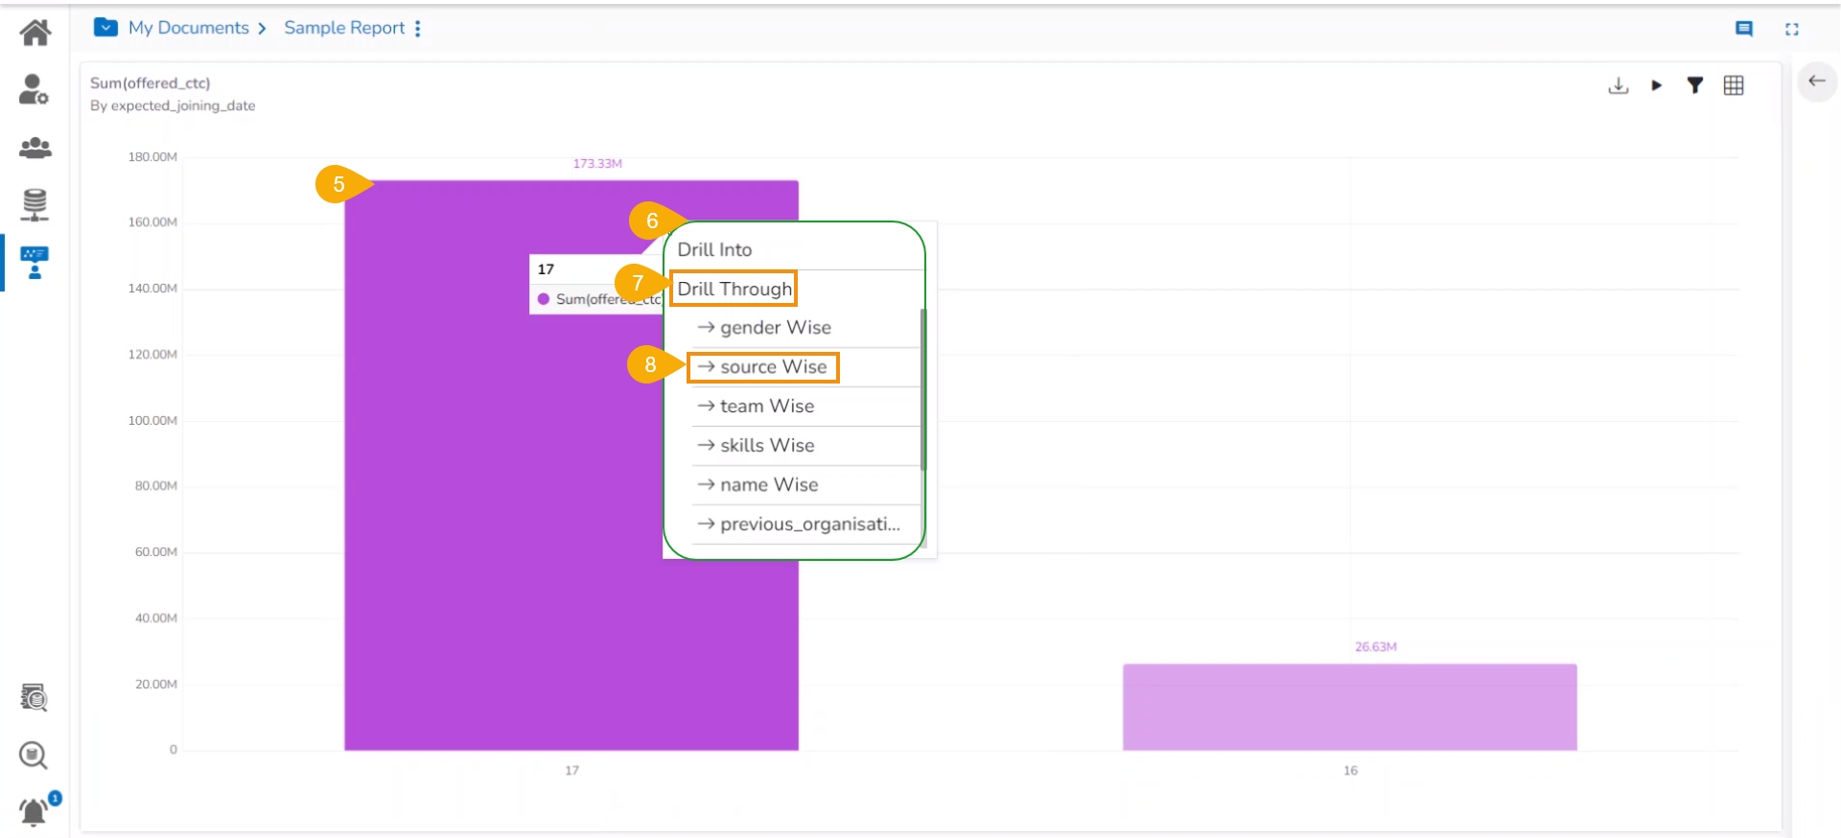The width and height of the screenshot is (1841, 838).
Task: Select Drill Into from context menu
Action: (715, 249)
